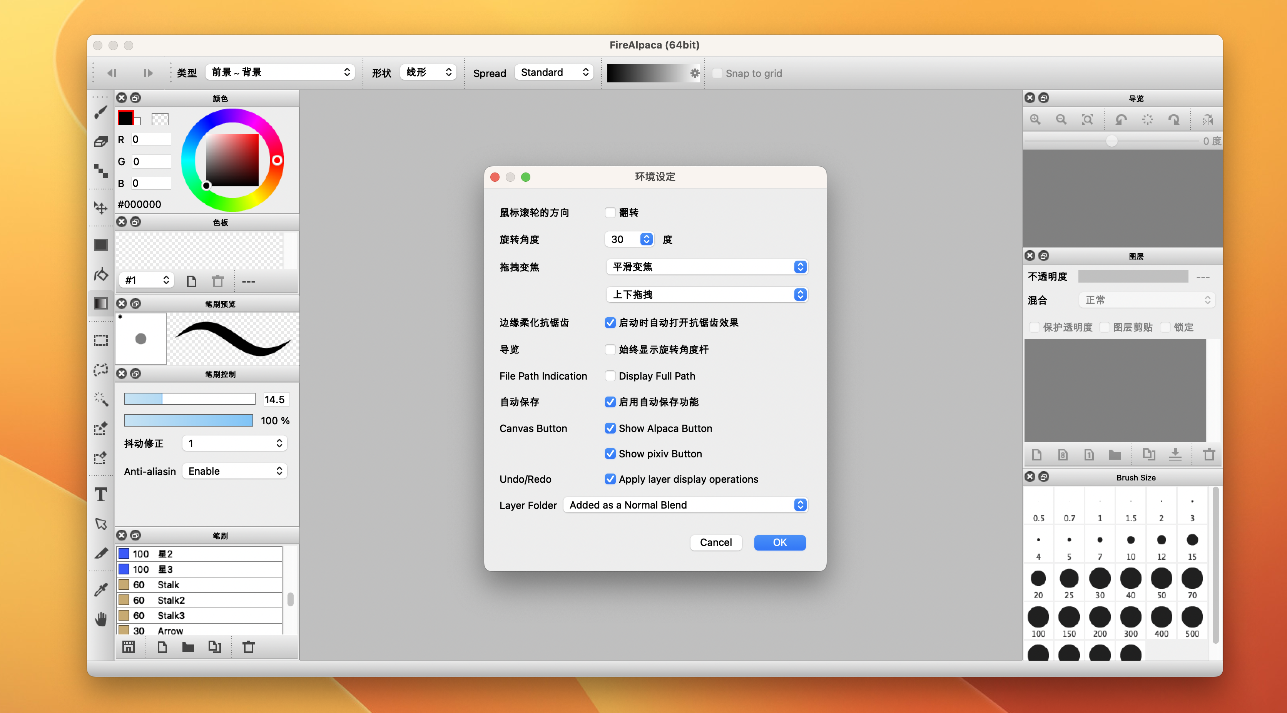Click the OK button in settings
Screen dimensions: 1287x713
point(779,542)
